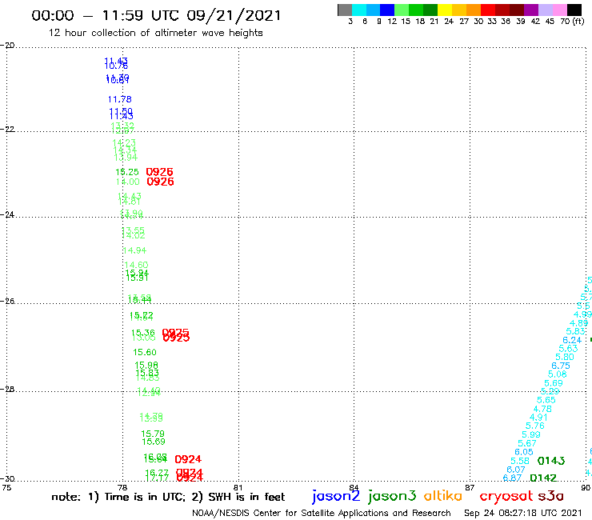Screen dimensions: 592x520
Task: Click the cyan wave height value "6.24"
Action: [x=572, y=340]
